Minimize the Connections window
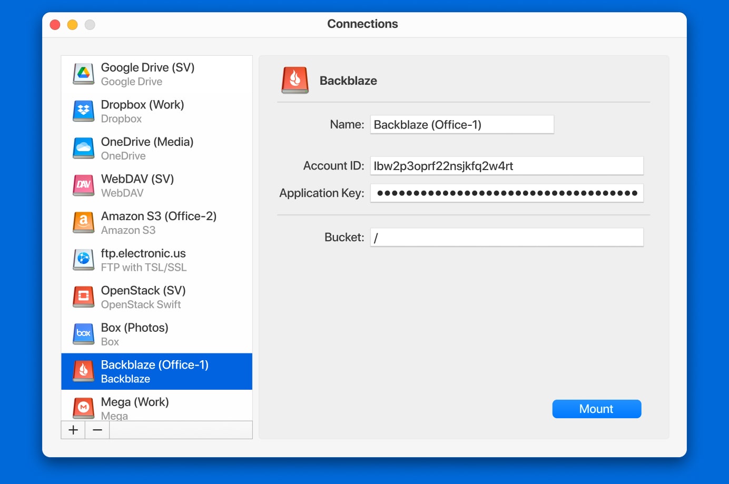This screenshot has width=729, height=484. click(x=73, y=25)
